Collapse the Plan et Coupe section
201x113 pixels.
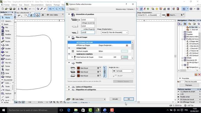(x=69, y=37)
